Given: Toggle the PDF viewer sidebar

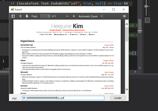Looking at the screenshot, I should tap(13, 16).
